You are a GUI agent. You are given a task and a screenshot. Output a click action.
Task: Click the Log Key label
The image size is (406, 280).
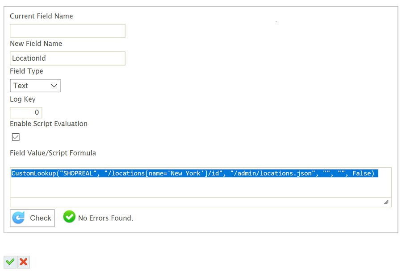coord(23,99)
